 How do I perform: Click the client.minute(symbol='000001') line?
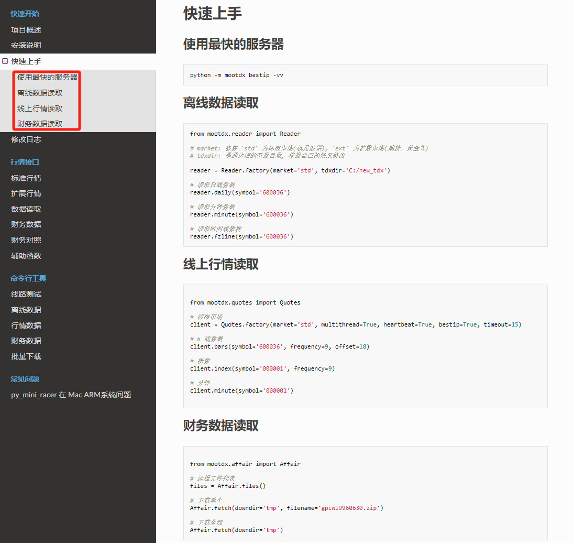click(241, 390)
